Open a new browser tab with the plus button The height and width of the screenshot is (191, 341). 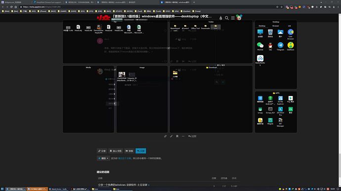(194, 2)
